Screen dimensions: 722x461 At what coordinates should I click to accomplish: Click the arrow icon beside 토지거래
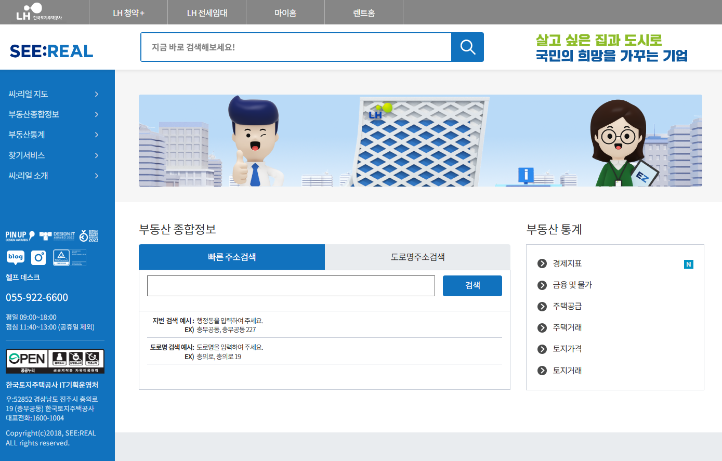pos(542,371)
